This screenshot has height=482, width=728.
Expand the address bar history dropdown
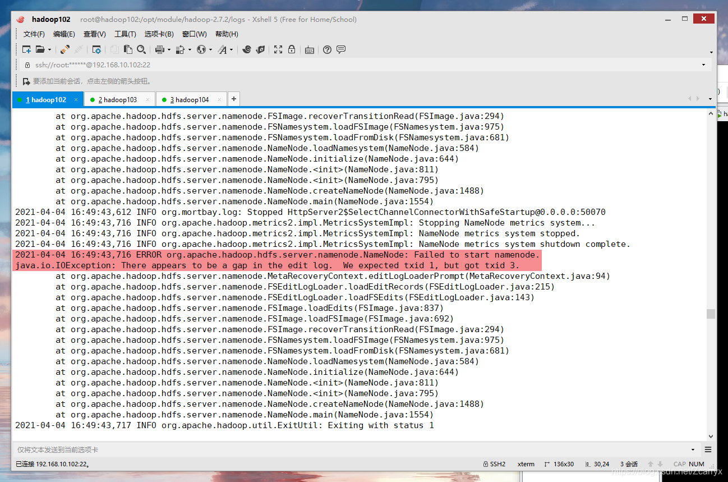[703, 65]
